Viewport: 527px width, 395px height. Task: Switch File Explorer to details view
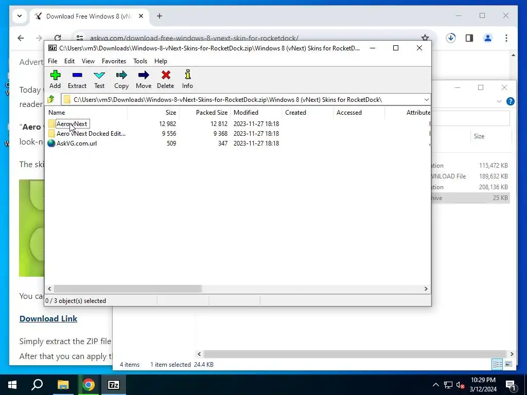point(497,365)
